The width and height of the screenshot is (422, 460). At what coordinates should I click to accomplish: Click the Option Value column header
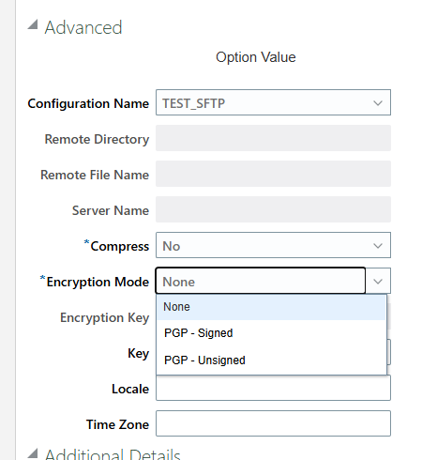256,57
